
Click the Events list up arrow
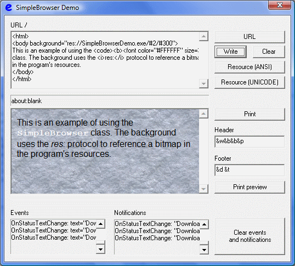click(101, 224)
